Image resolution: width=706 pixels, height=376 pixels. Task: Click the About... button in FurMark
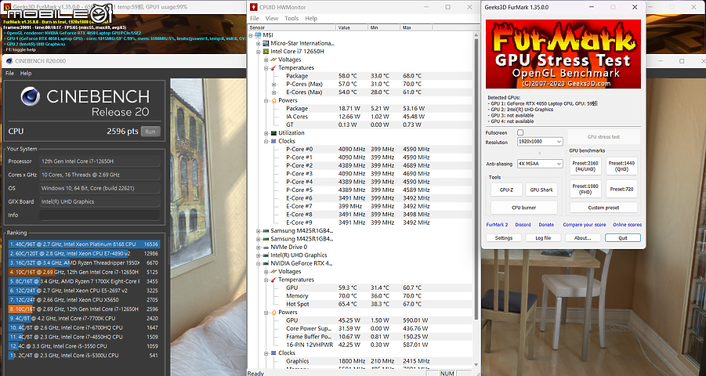[x=583, y=238]
